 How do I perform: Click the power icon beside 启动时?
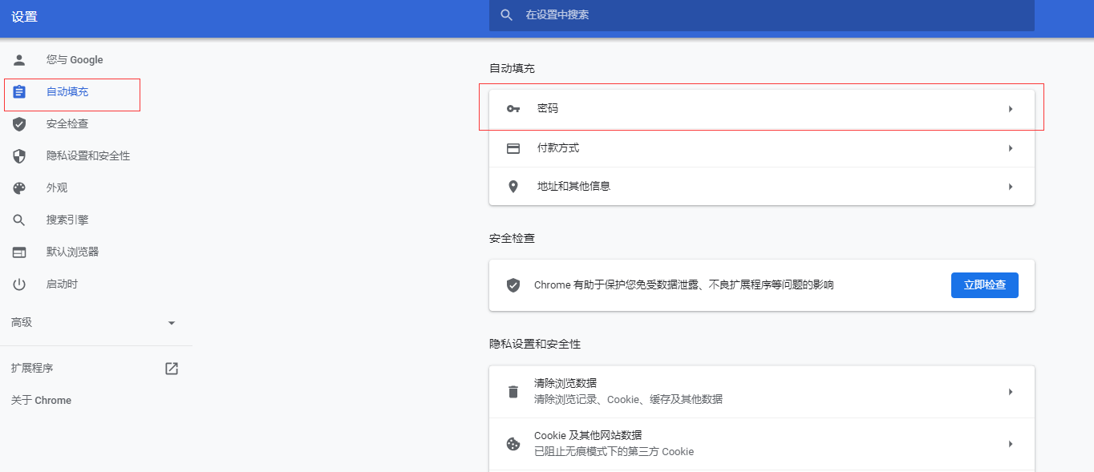tap(18, 284)
